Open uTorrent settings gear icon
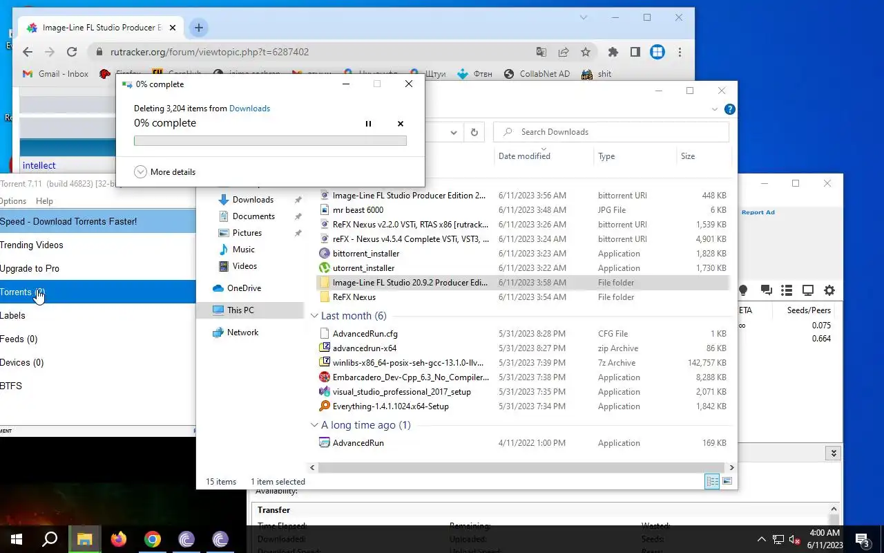Image resolution: width=884 pixels, height=553 pixels. [829, 290]
